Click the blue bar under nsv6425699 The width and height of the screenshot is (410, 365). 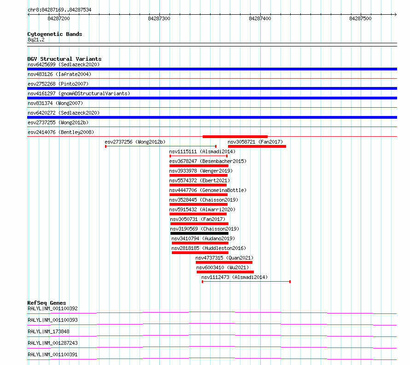[212, 69]
